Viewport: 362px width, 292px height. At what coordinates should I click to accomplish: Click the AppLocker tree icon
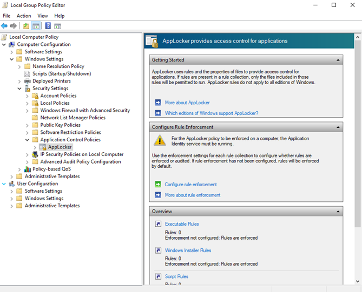43,147
